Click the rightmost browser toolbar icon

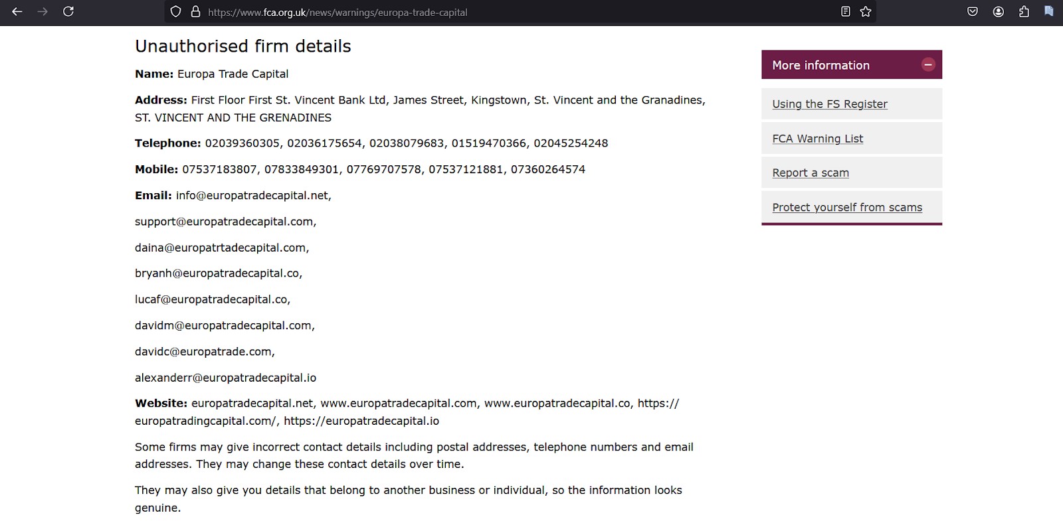pyautogui.click(x=1048, y=12)
